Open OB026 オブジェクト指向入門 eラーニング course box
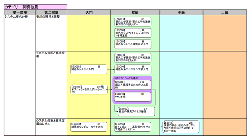The width and height of the screenshot is (251, 136). (89, 90)
